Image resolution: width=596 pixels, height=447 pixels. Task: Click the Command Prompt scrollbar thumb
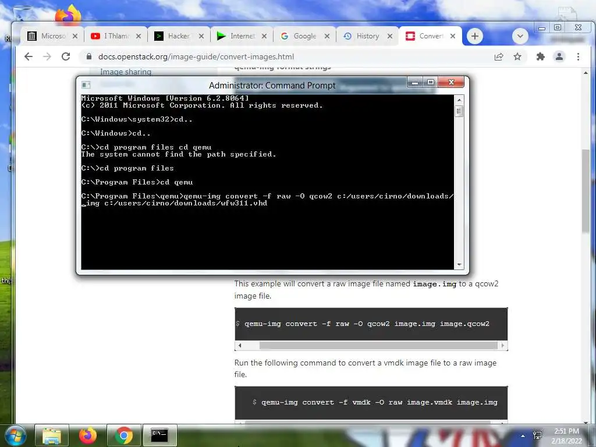tap(459, 111)
